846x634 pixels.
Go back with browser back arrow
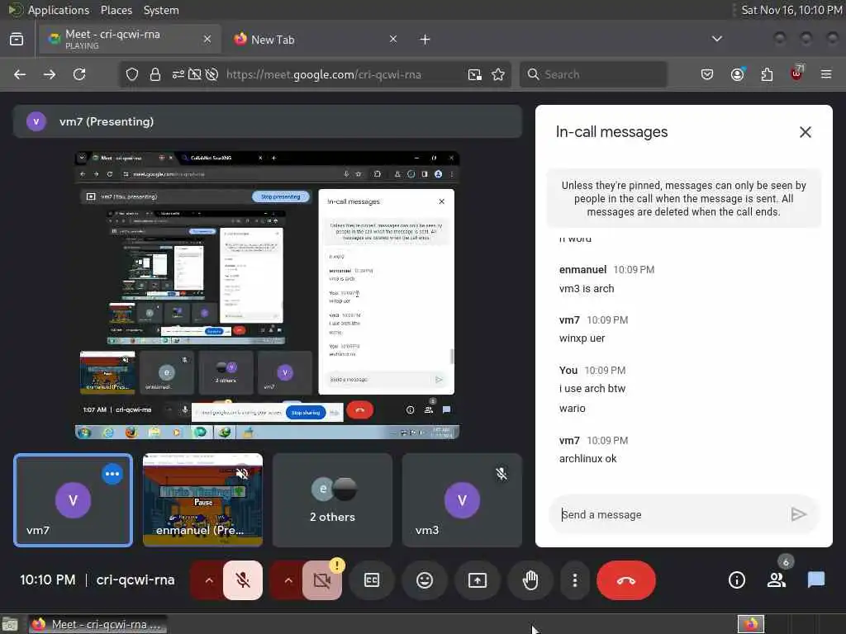click(20, 74)
